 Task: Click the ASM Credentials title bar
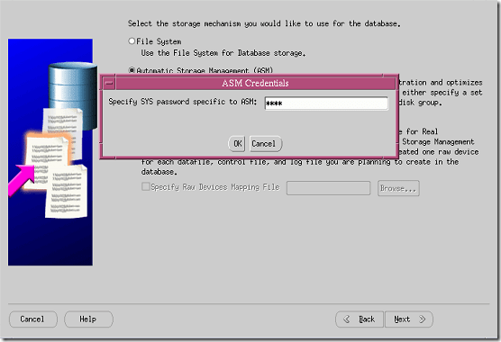(x=255, y=84)
